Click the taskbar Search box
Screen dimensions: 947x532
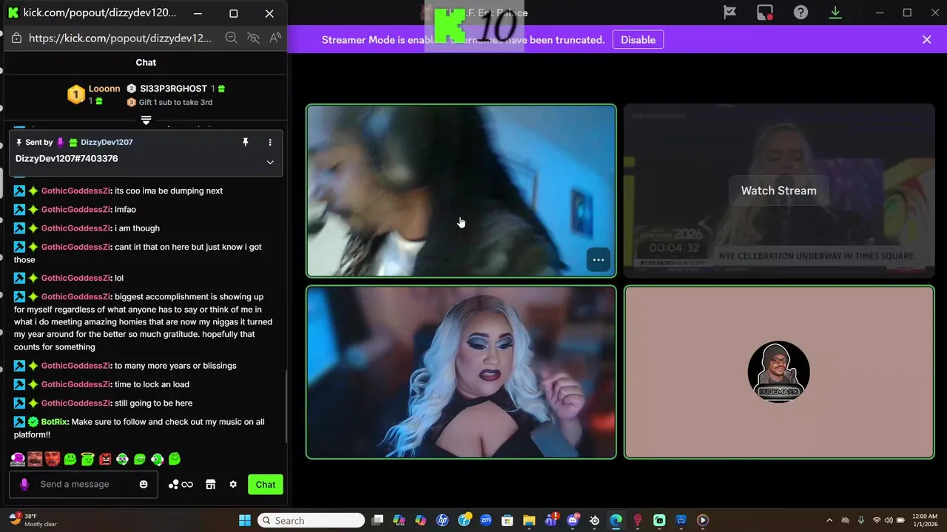pos(311,520)
